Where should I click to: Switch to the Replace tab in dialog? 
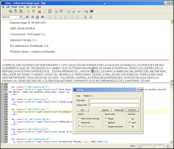coord(87,96)
